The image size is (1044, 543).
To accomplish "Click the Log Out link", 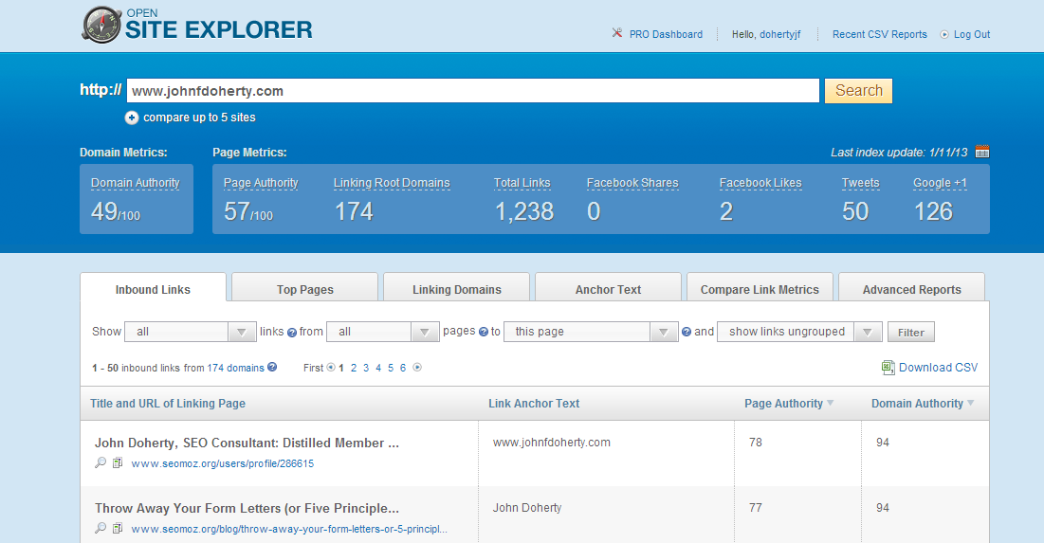I will point(971,35).
